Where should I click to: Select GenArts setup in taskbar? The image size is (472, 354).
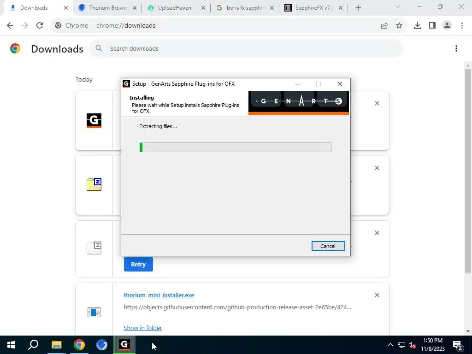click(124, 345)
